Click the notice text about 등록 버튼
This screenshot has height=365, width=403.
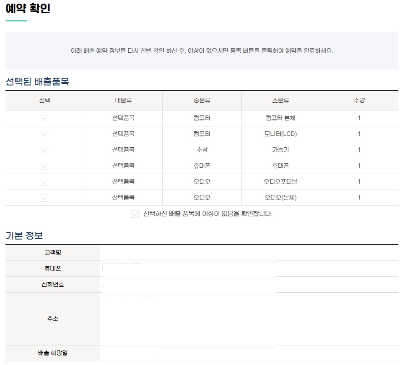tap(202, 51)
